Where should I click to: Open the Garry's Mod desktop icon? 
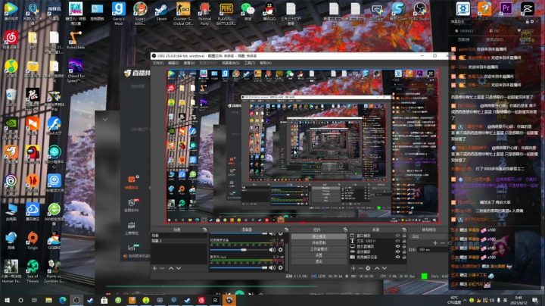pos(119,13)
